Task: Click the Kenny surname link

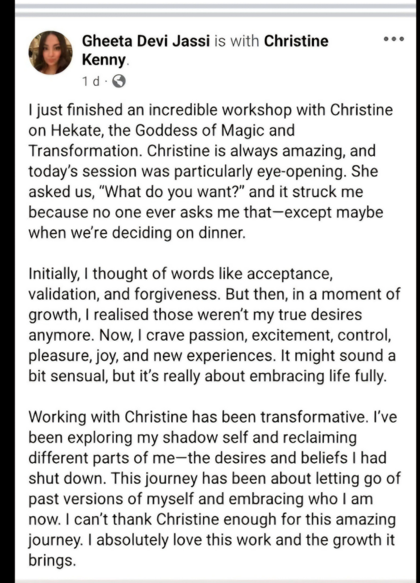Action: (104, 60)
